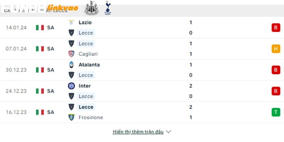Click the Lazio team crest
Image resolution: width=284 pixels, height=142 pixels.
[x=71, y=22]
